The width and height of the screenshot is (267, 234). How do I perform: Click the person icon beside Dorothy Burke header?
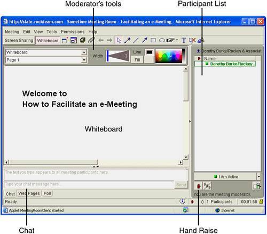coord(198,51)
